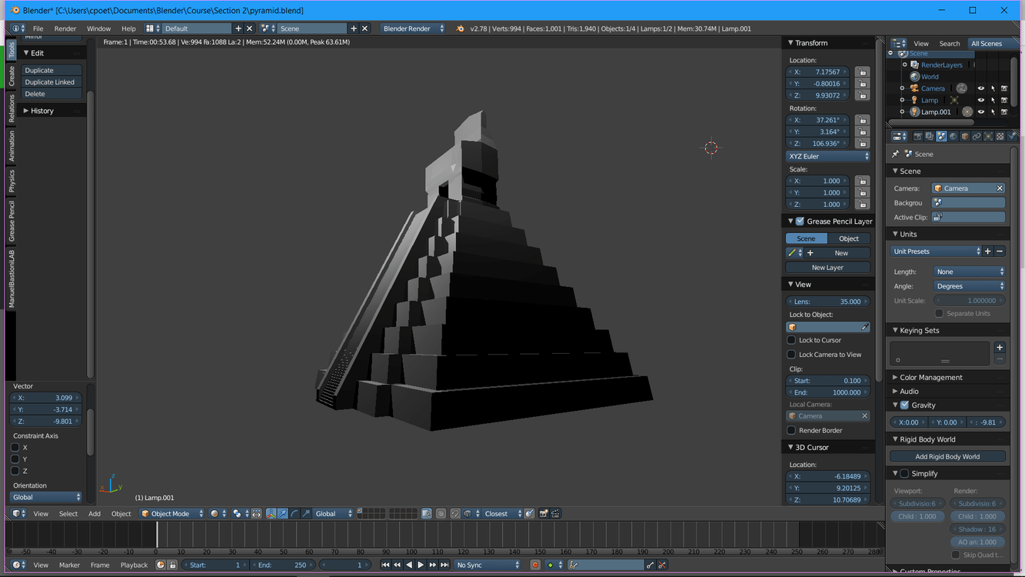Toggle the 3D manipulator widget icon
Image resolution: width=1025 pixels, height=577 pixels.
click(271, 513)
